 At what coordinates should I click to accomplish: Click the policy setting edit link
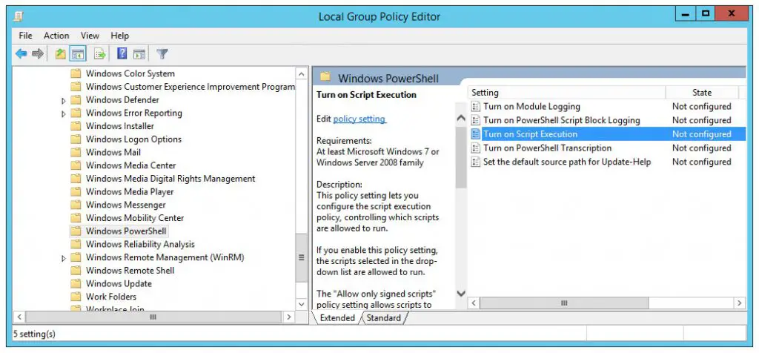click(359, 119)
